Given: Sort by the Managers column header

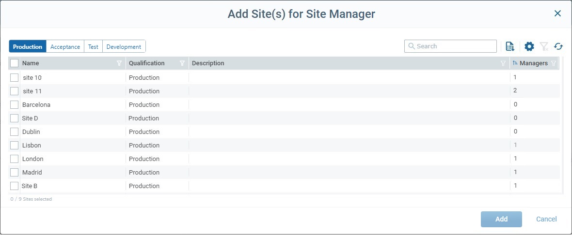Looking at the screenshot, I should pyautogui.click(x=534, y=63).
